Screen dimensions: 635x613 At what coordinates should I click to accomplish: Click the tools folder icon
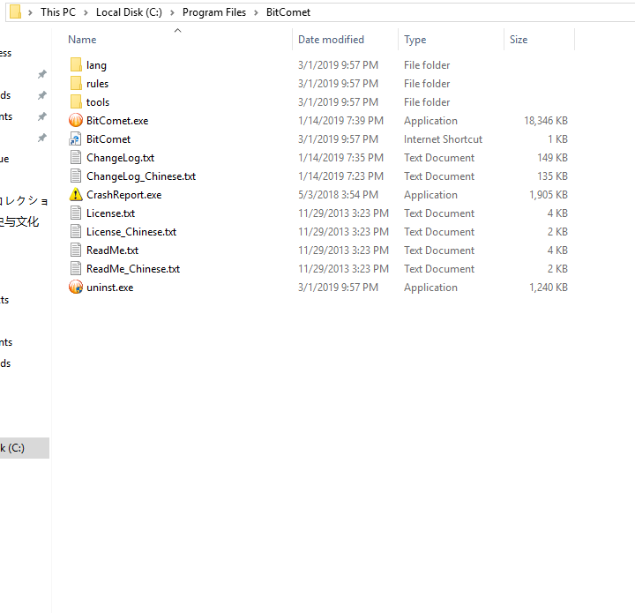(76, 102)
